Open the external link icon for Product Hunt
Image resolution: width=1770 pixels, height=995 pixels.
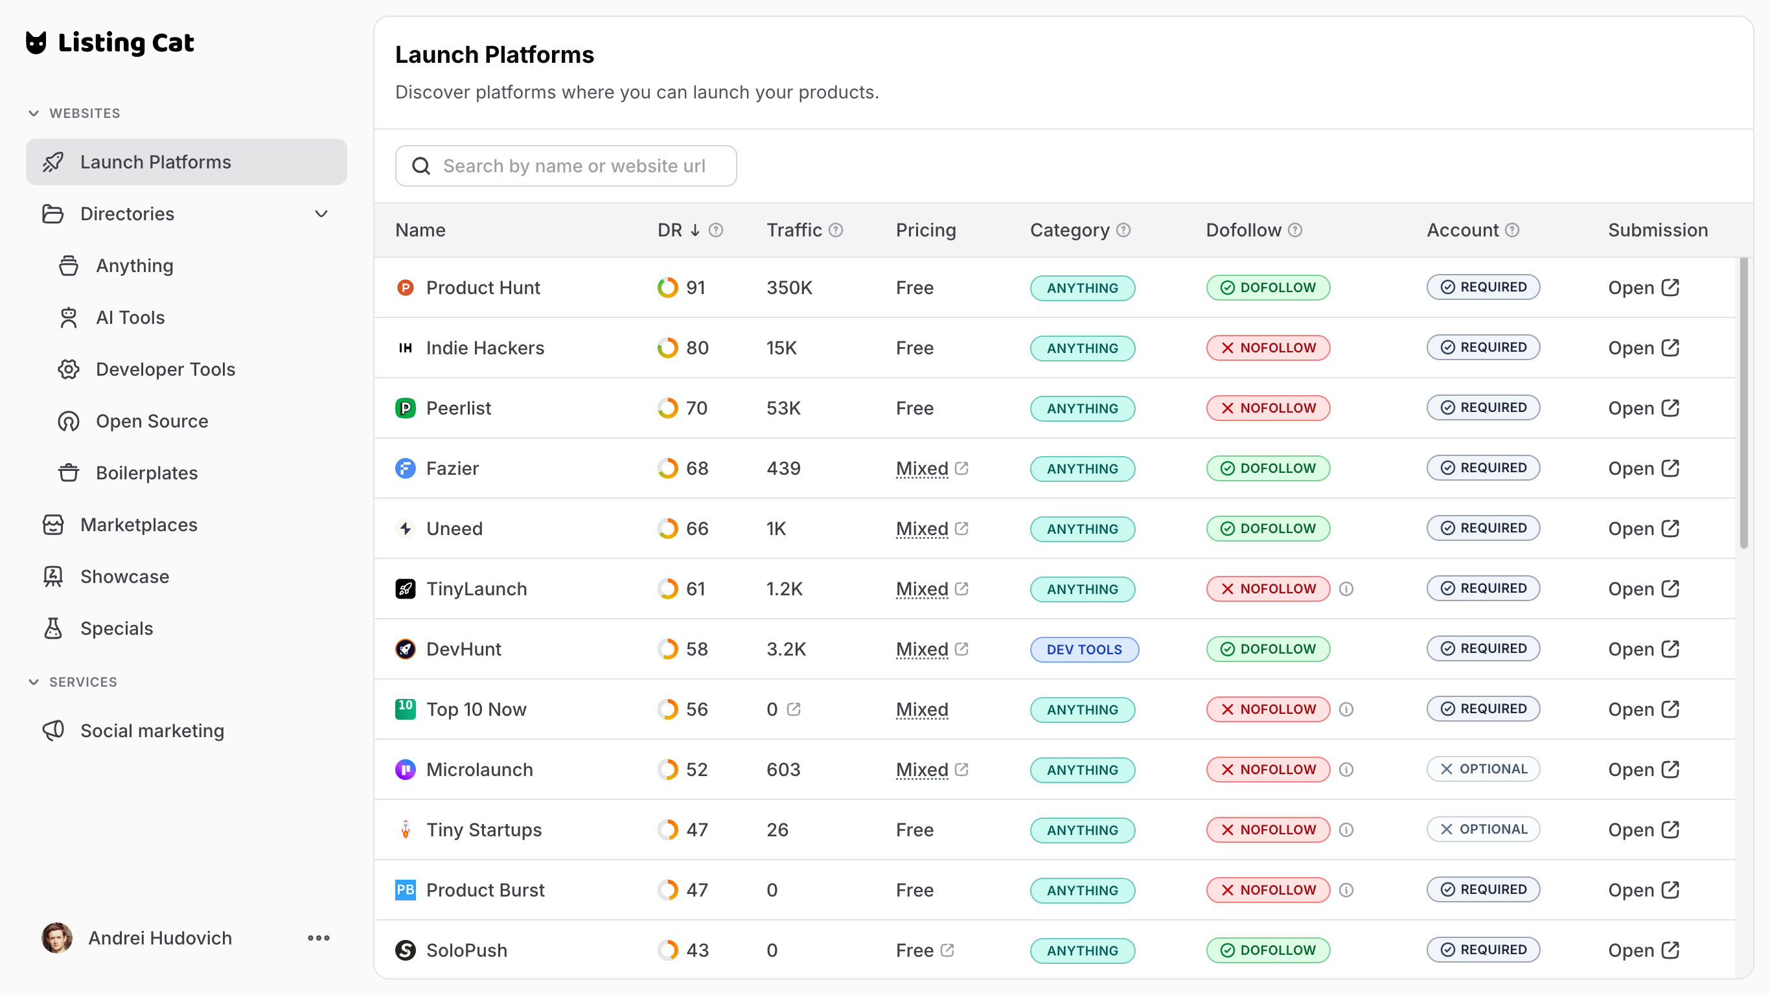pyautogui.click(x=1670, y=287)
